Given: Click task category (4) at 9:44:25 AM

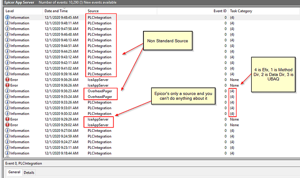Looking at the screenshot, I should click(x=232, y=51).
